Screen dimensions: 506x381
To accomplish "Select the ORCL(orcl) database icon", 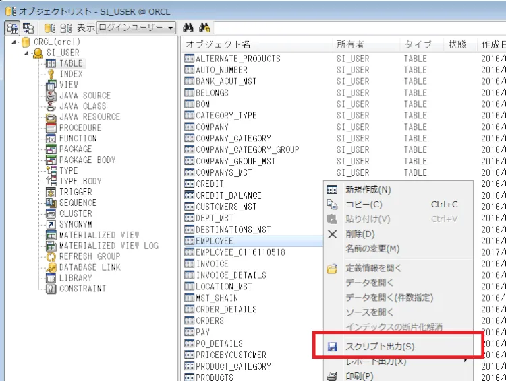I will click(x=26, y=42).
